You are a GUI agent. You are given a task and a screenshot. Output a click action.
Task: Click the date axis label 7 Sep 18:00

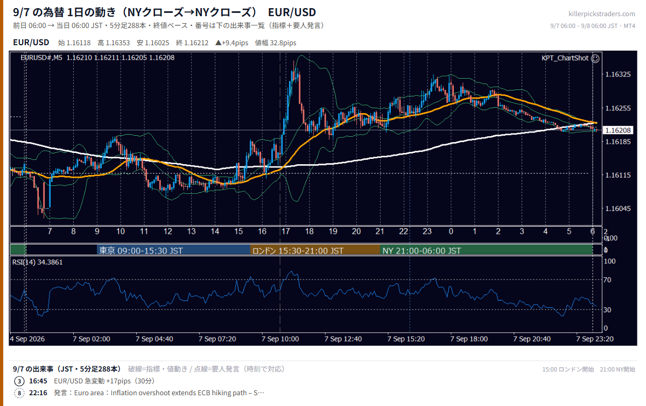click(469, 339)
